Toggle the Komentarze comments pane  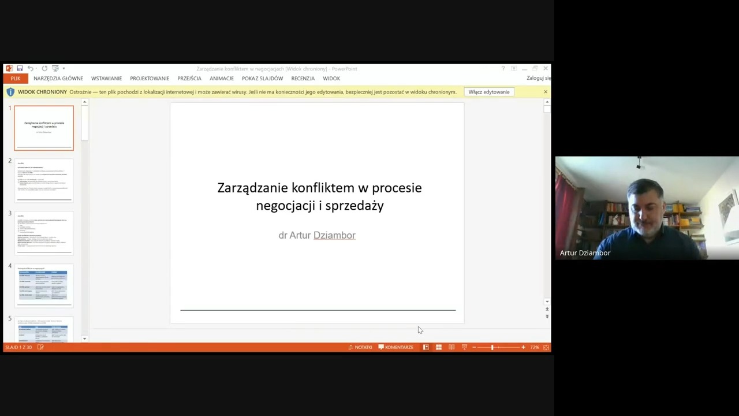(396, 347)
